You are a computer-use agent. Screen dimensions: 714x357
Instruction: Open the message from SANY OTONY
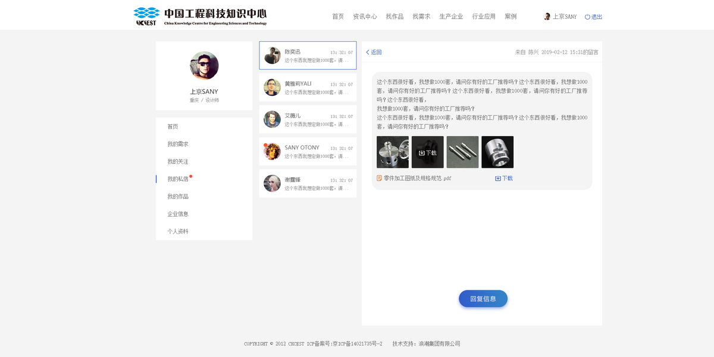click(x=308, y=152)
